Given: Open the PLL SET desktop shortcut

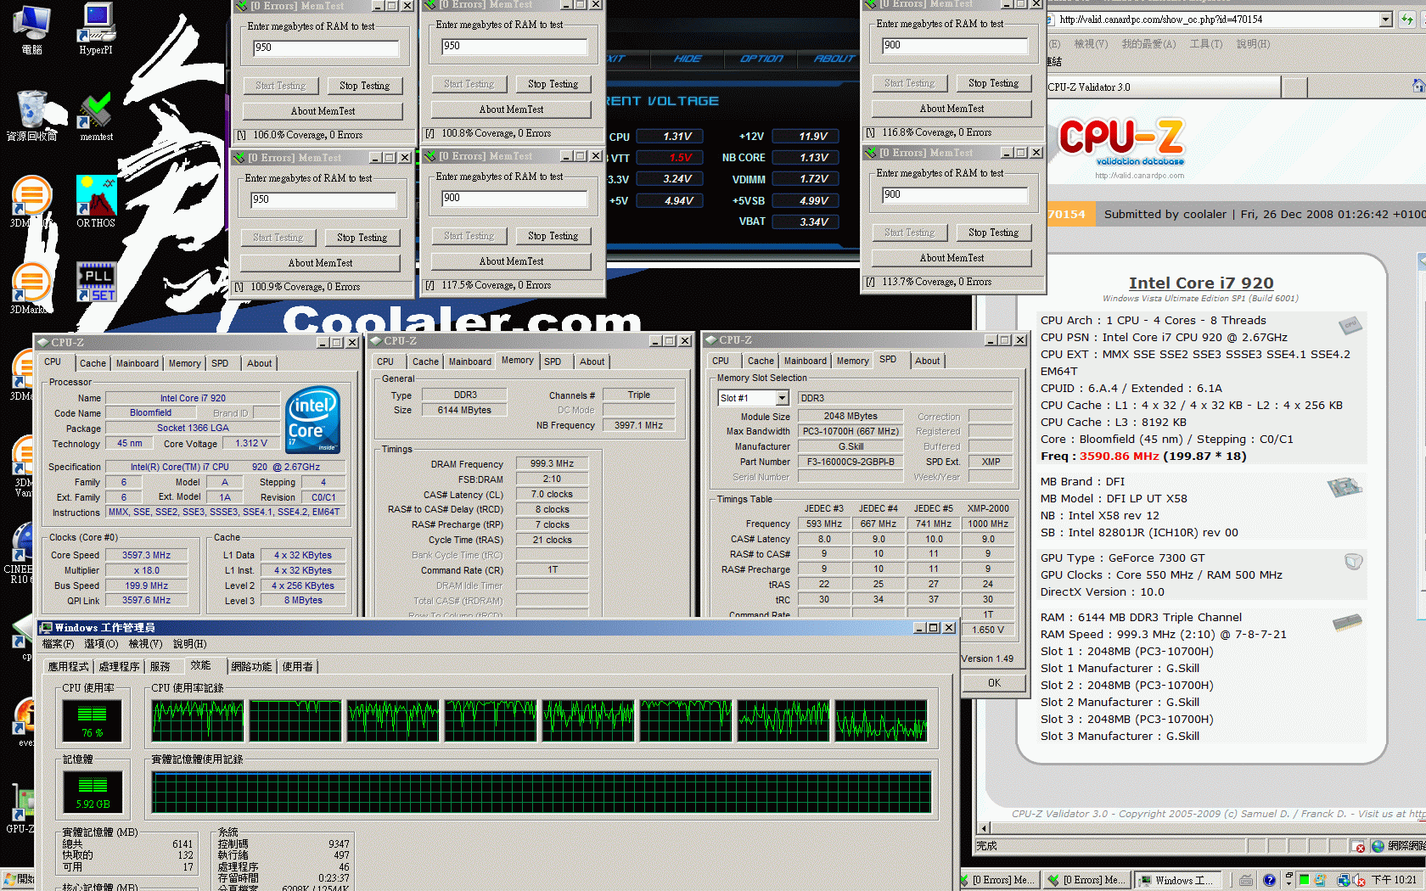Looking at the screenshot, I should click(x=96, y=283).
